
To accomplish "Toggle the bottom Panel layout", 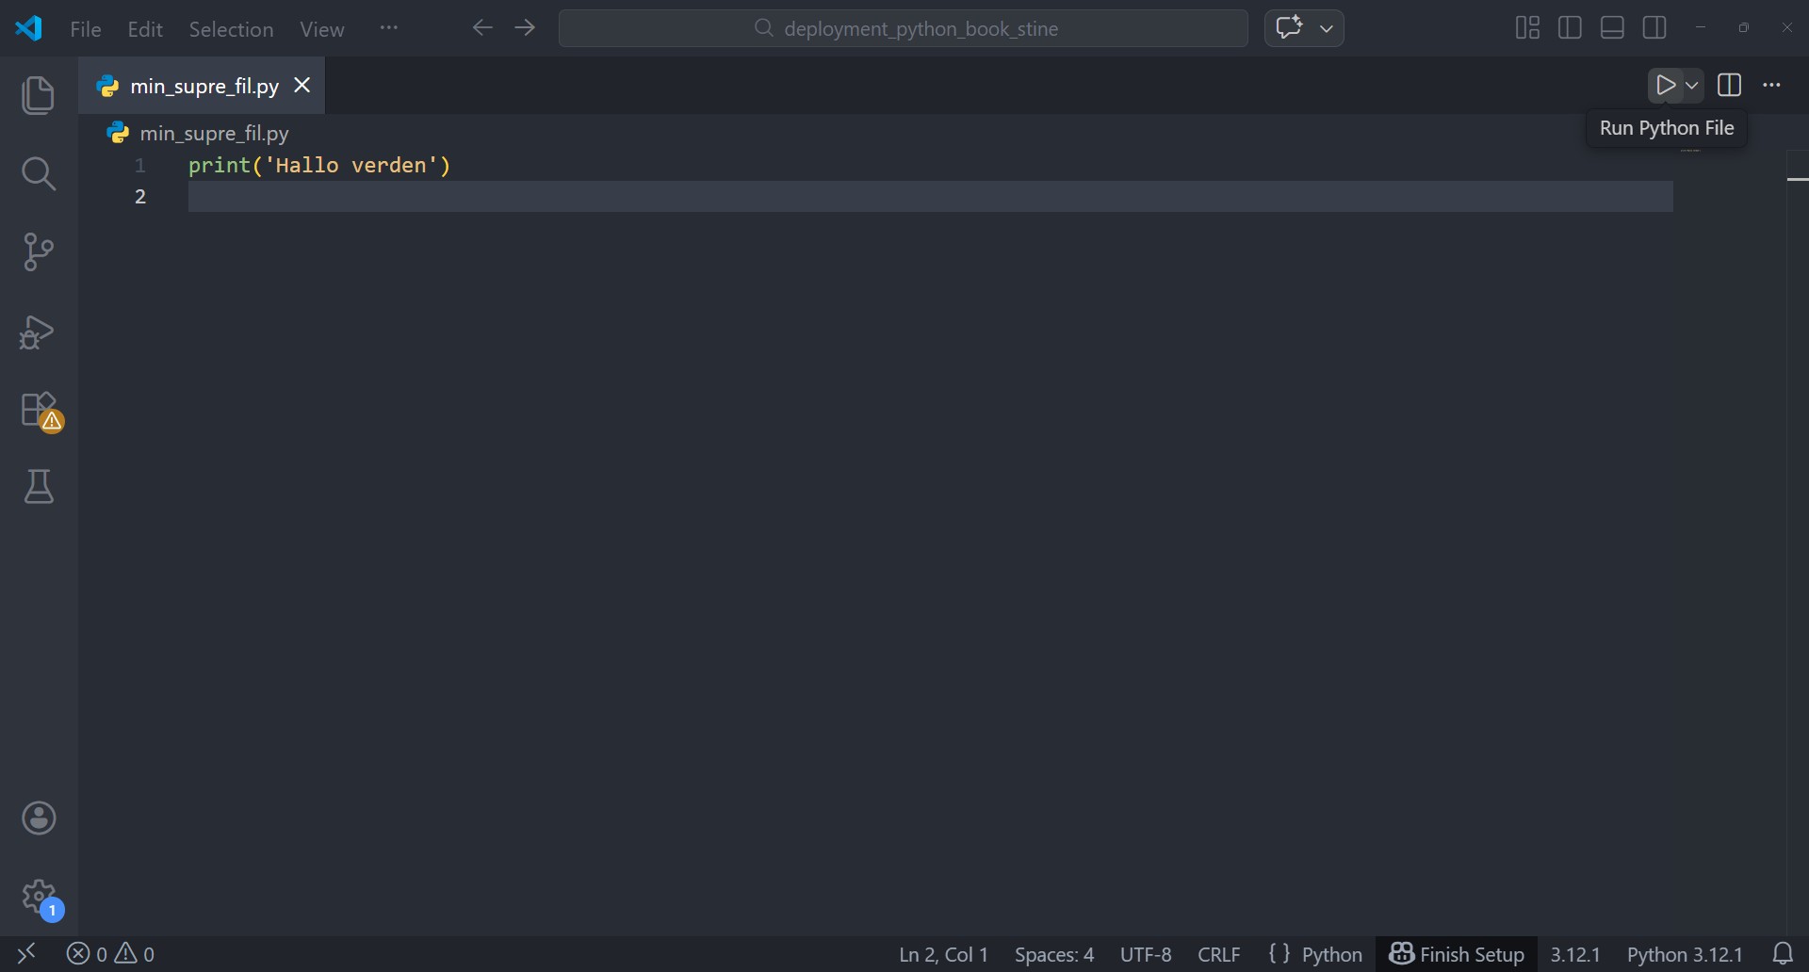I will coord(1612,28).
